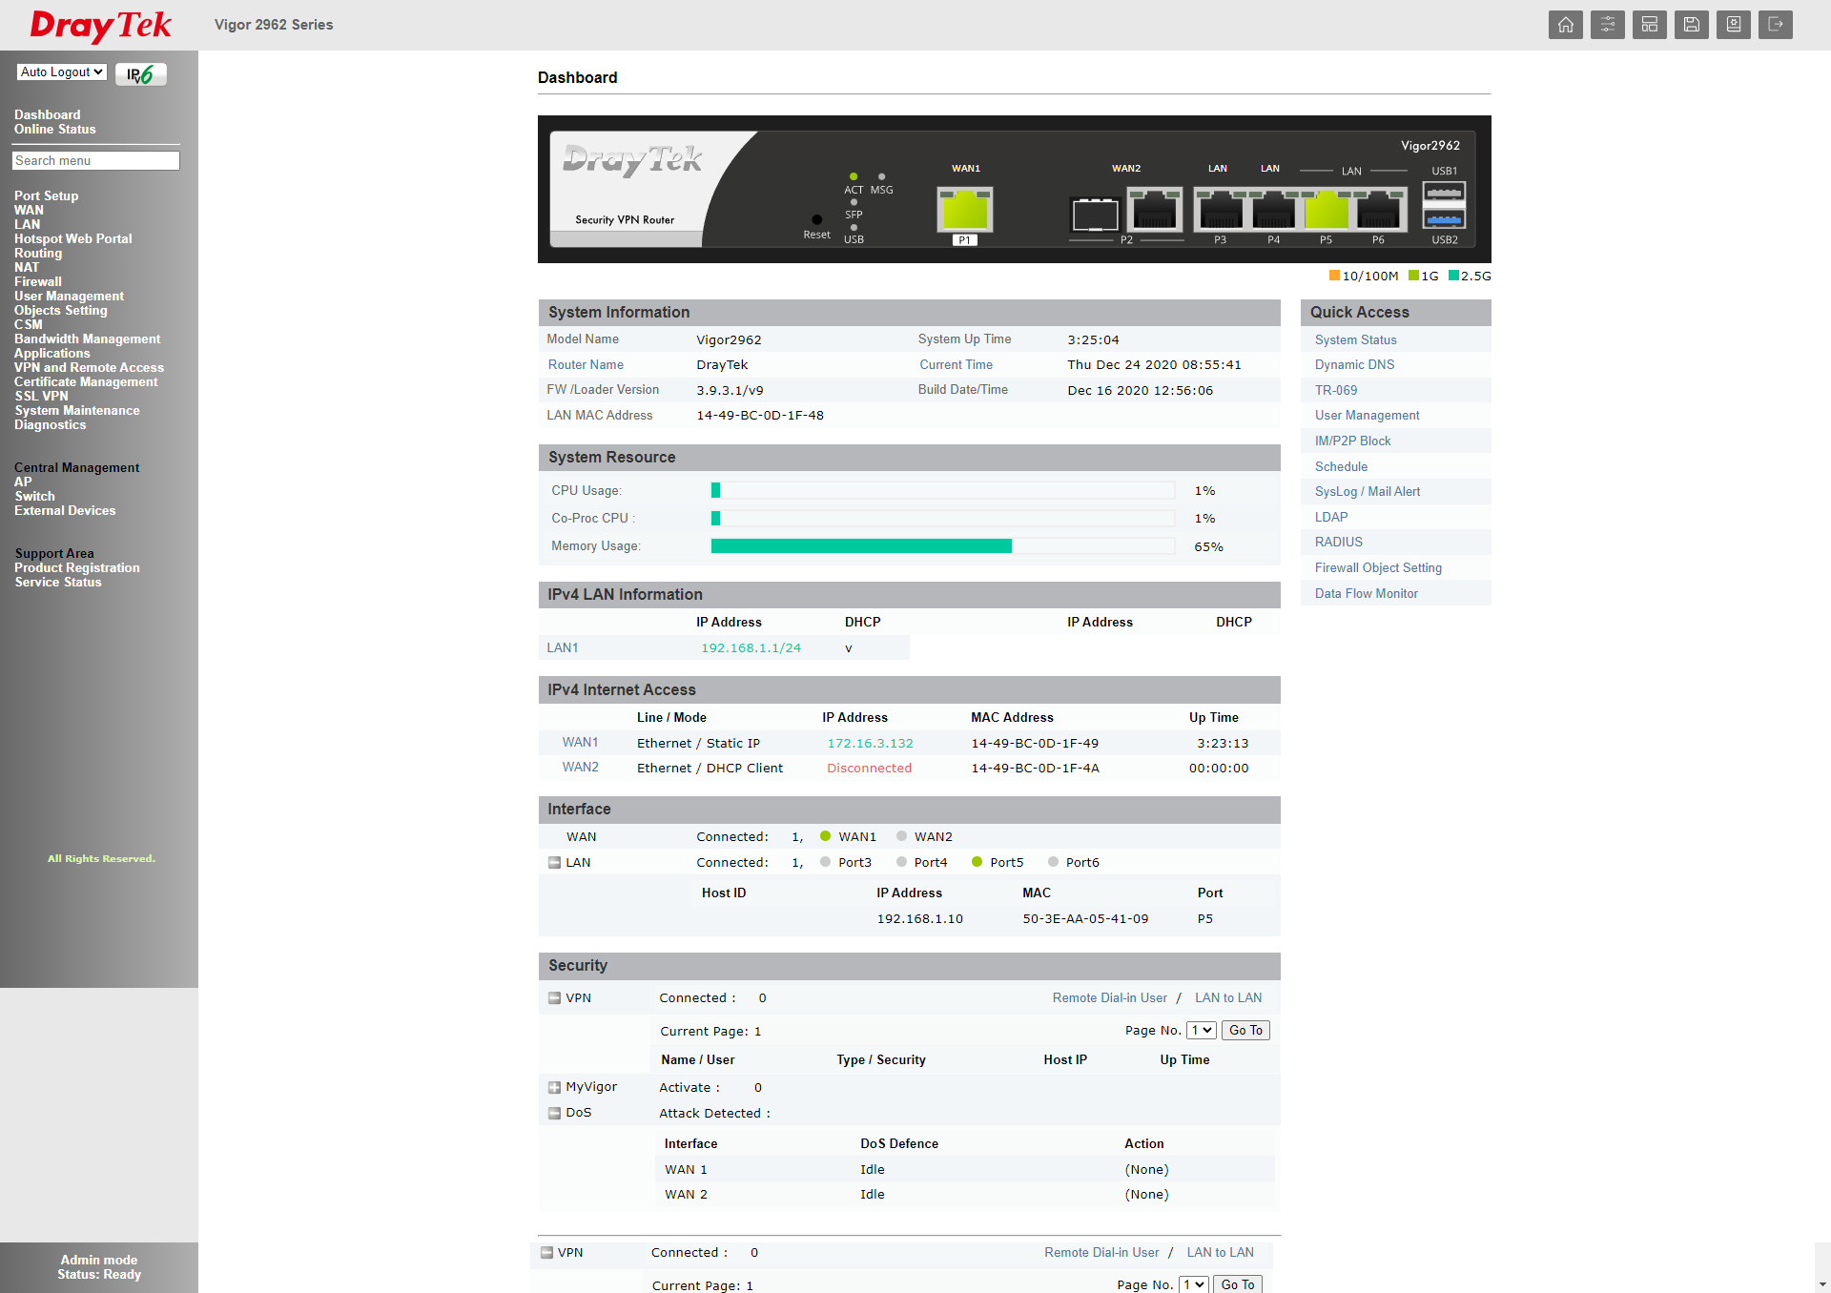Click the Reset button on router image
The height and width of the screenshot is (1293, 1831).
click(816, 219)
